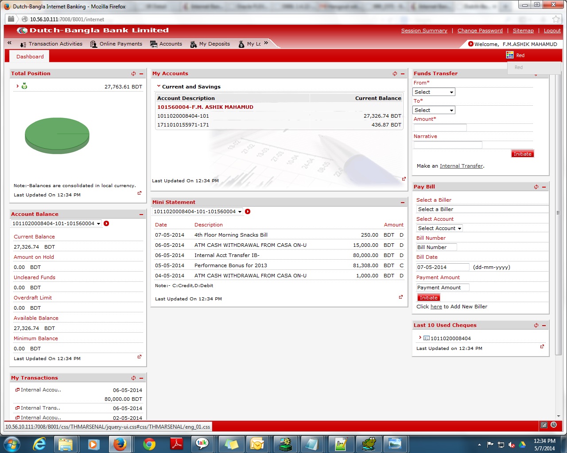Screen dimensions: 567x453
Task: Click 'here' to add new biller
Action: 436,307
